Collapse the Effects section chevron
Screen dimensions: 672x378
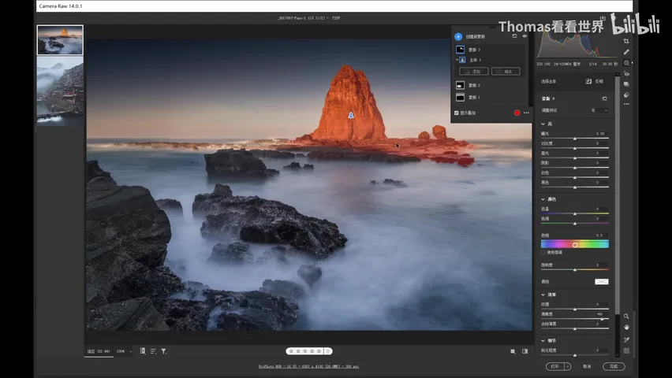[543, 295]
